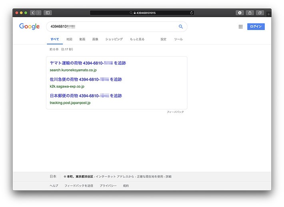
Task: Click フィードバックを送信 footer link
Action: click(79, 186)
